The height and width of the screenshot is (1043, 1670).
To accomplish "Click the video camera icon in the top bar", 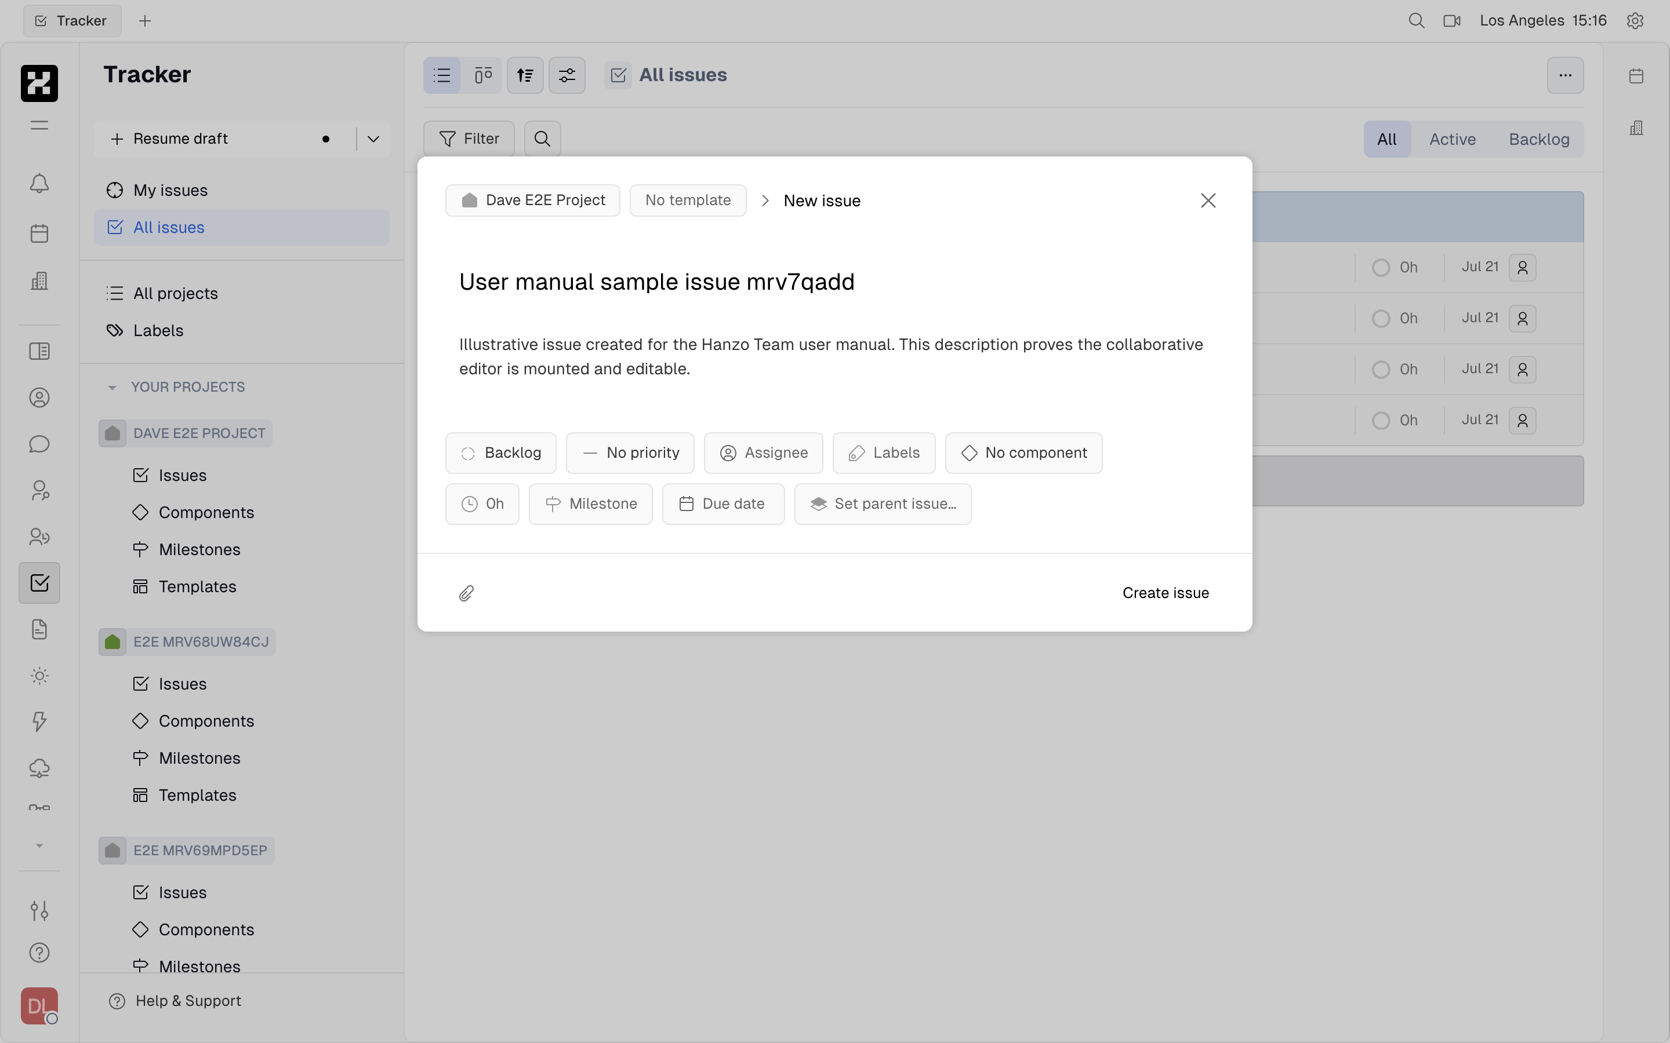I will [x=1452, y=21].
